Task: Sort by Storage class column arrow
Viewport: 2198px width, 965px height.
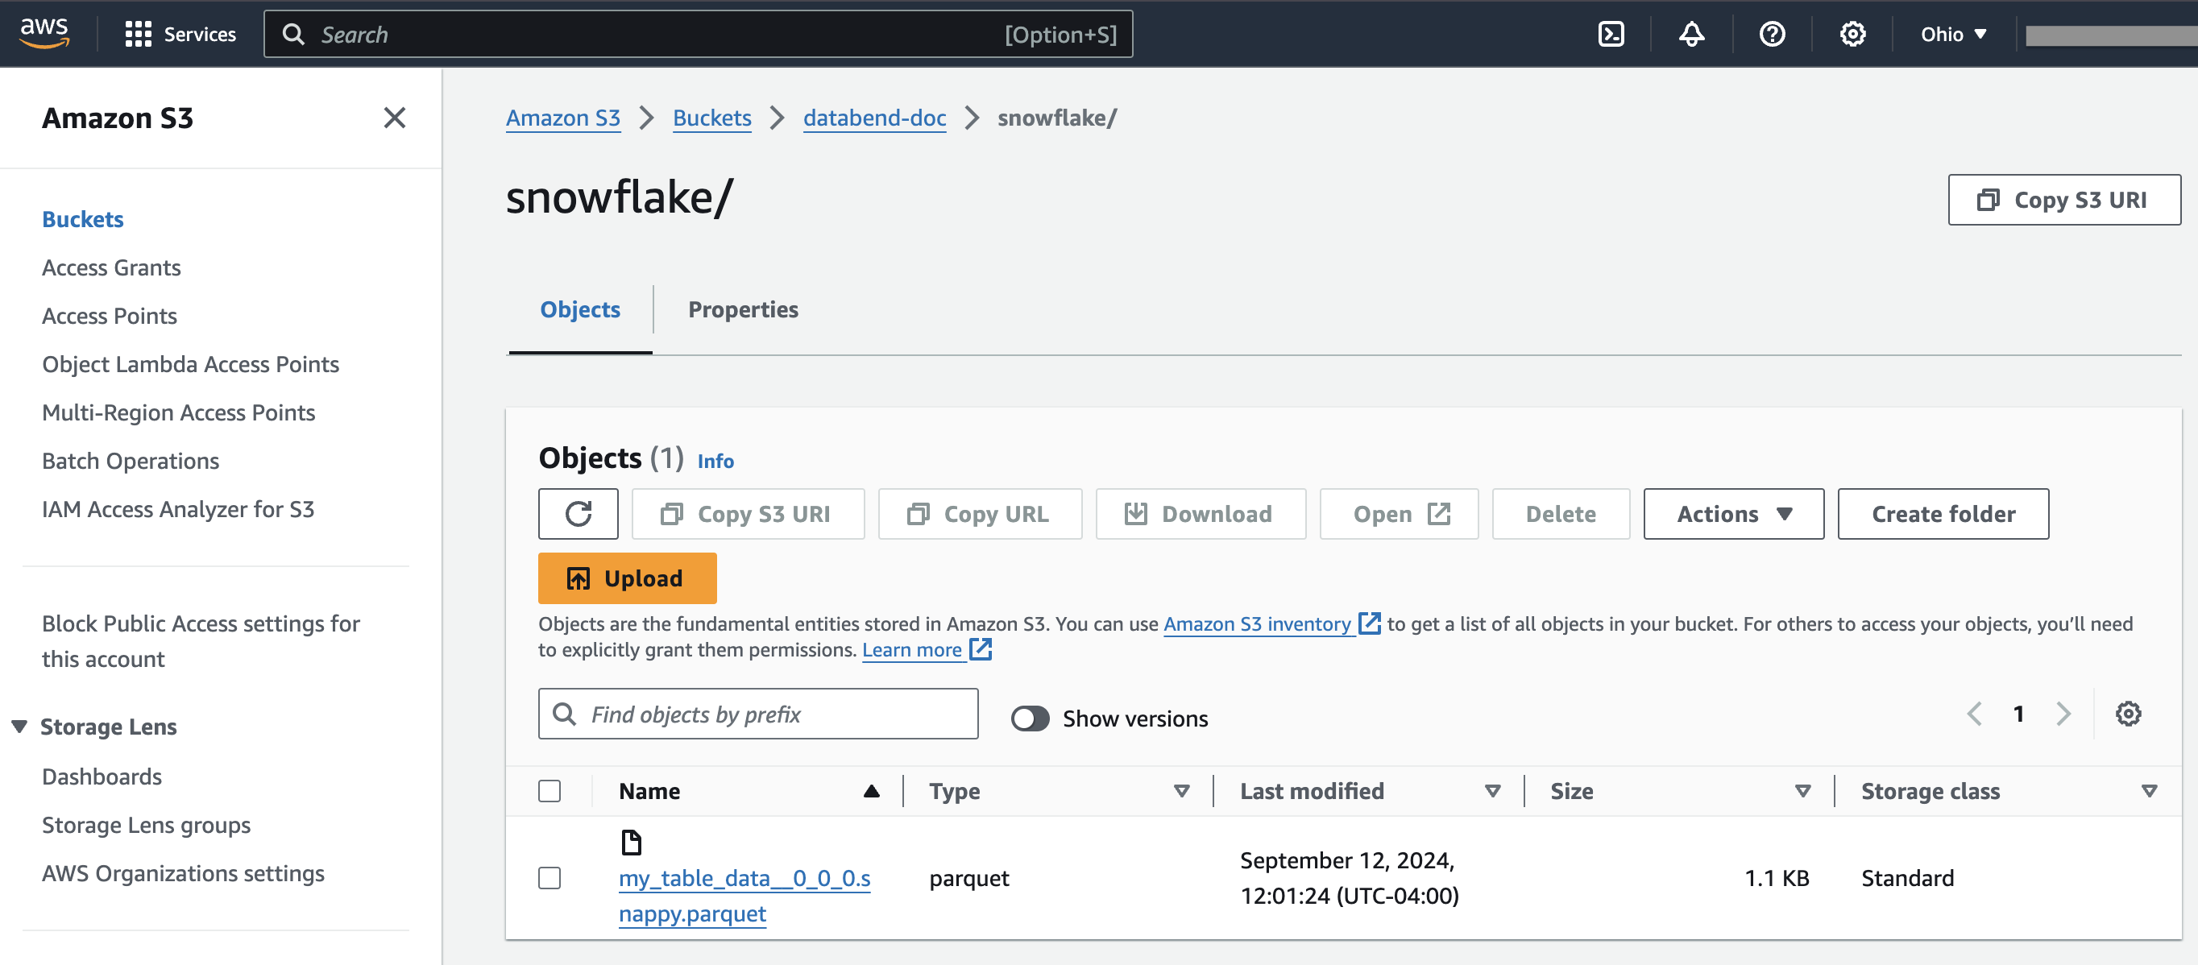Action: pyautogui.click(x=2150, y=791)
